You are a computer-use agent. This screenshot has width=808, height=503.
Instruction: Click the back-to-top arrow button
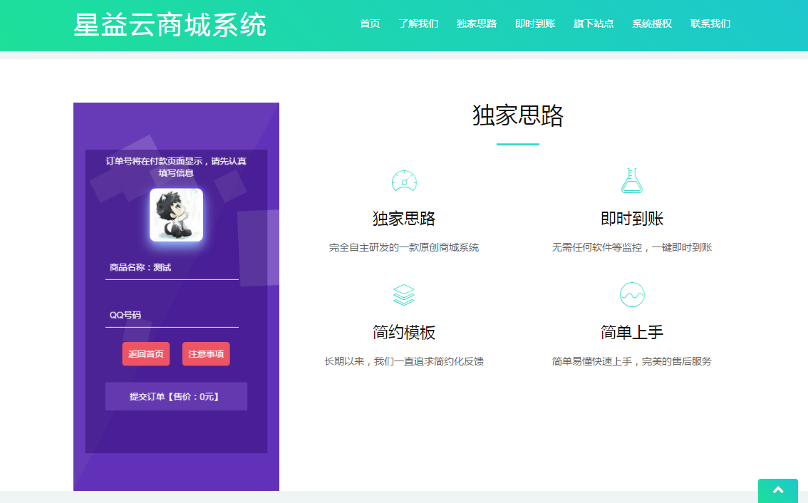(x=777, y=491)
